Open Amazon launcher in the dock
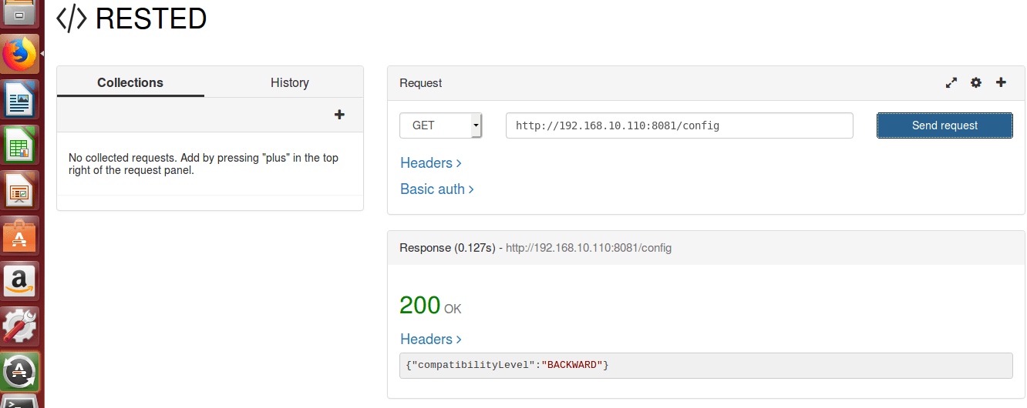 click(x=21, y=279)
